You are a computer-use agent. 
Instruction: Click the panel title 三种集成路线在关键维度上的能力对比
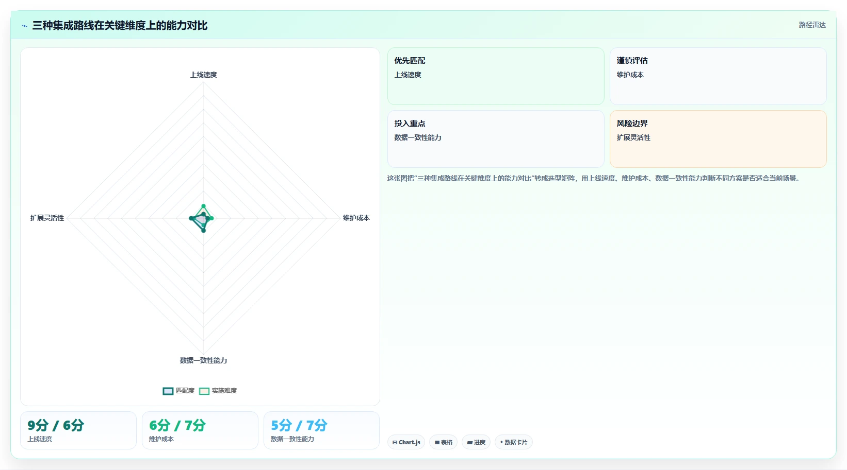tap(120, 26)
